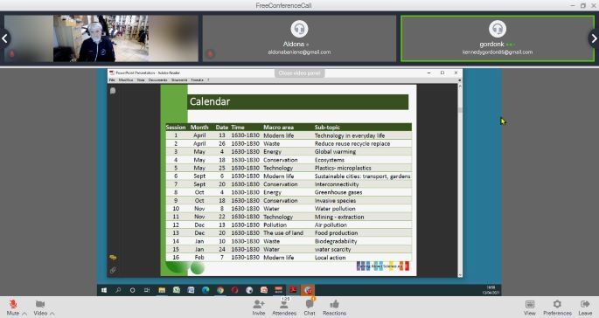
Task: Open the View layout options
Action: 529,308
